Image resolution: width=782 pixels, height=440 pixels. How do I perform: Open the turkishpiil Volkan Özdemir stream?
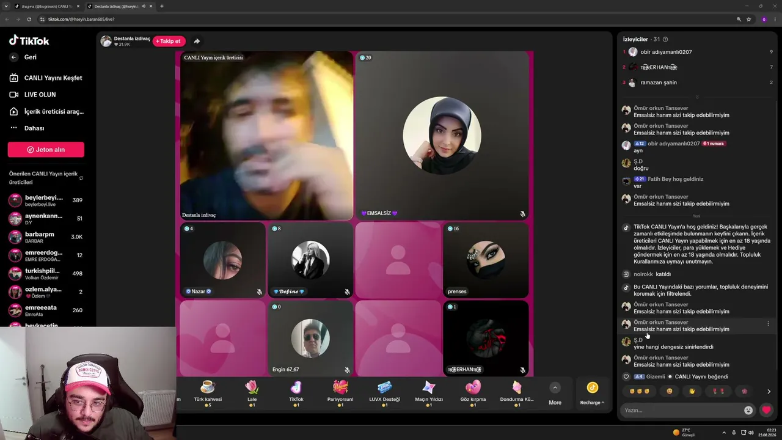pos(46,274)
